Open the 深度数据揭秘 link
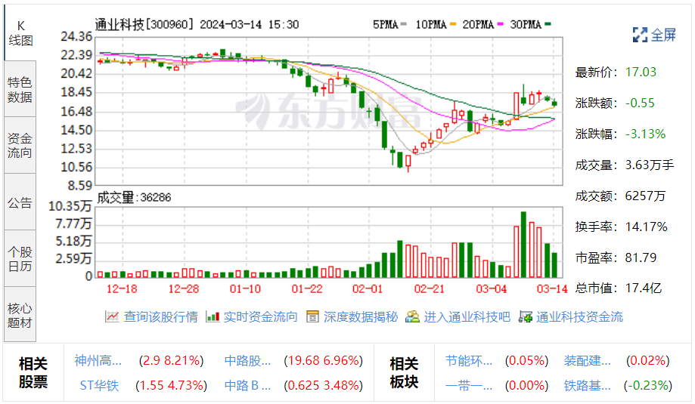Image resolution: width=695 pixels, height=404 pixels. click(360, 316)
